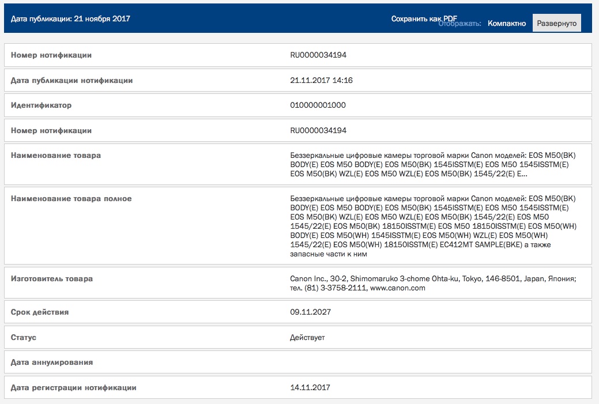
Task: Select the identifier value 010000001000
Action: click(318, 105)
